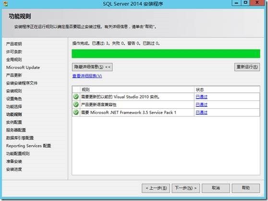This screenshot has width=268, height=201.
Task: Select 实例配置 step in sidebar
Action: [x=14, y=122]
